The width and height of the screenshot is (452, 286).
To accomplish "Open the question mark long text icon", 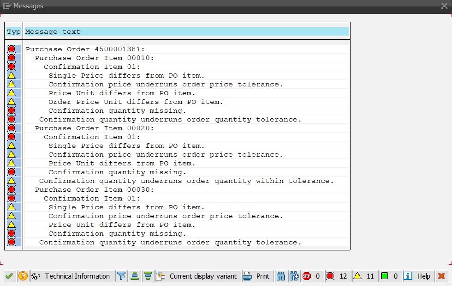I will click(x=23, y=276).
